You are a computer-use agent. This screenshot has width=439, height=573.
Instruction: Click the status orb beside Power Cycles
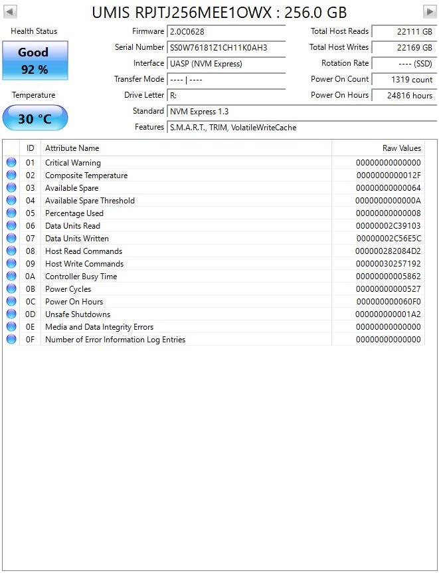point(11,289)
